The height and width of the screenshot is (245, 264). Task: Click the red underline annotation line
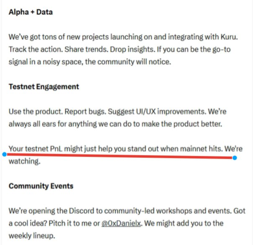pyautogui.click(x=119, y=156)
